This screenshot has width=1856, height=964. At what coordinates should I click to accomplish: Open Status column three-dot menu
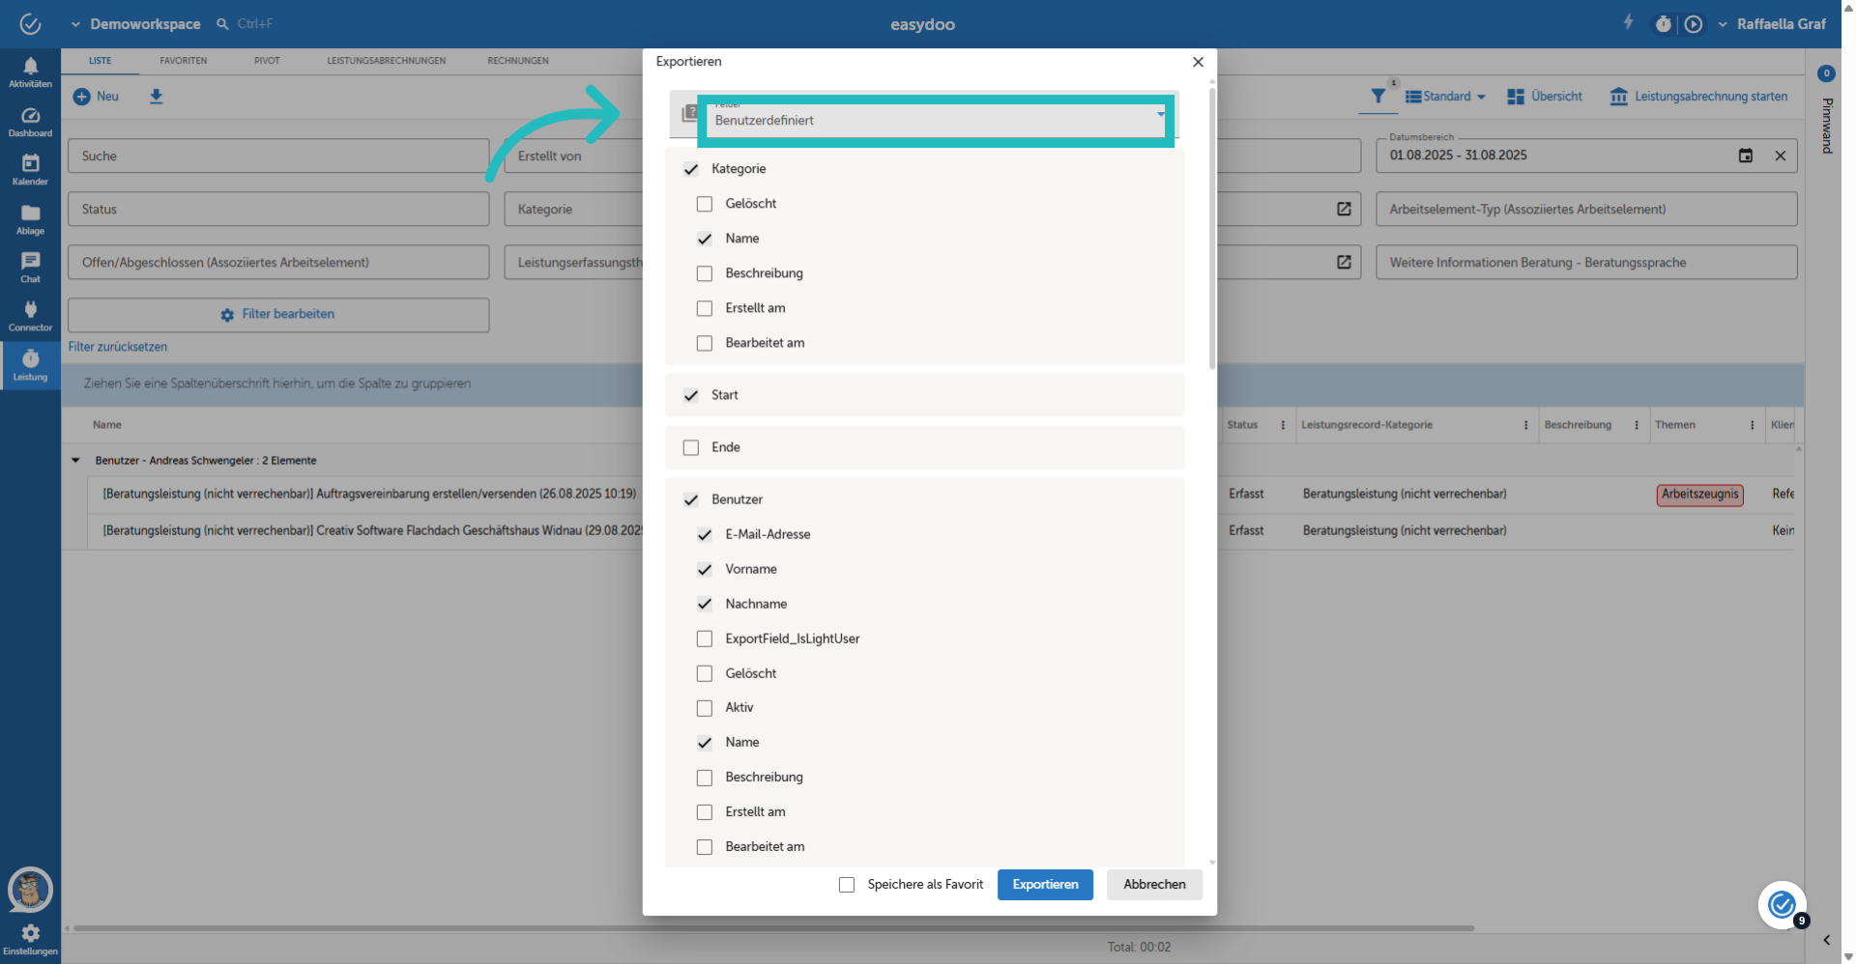point(1283,425)
